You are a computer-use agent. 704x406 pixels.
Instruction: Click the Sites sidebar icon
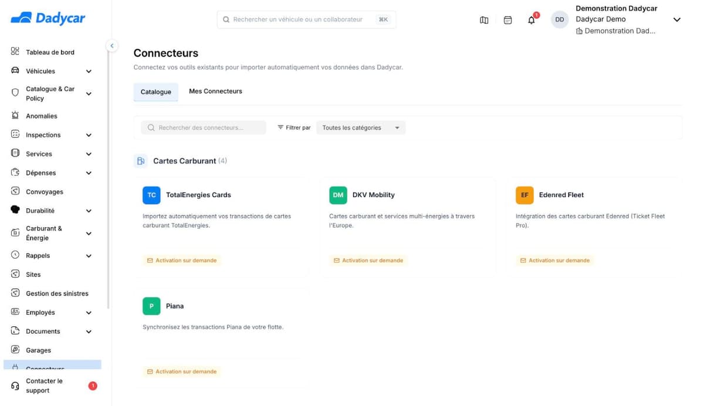point(15,274)
